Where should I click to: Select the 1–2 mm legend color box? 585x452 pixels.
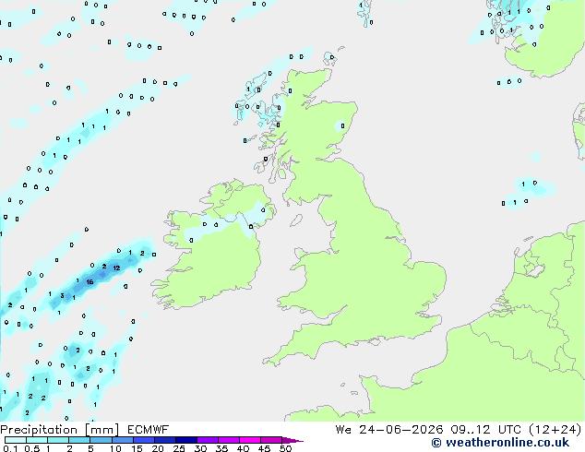58,440
